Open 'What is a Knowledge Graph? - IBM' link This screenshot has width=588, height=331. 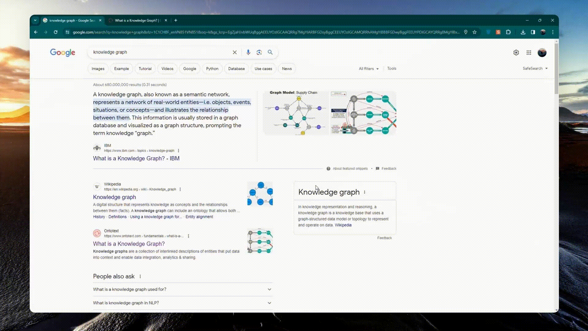point(136,158)
